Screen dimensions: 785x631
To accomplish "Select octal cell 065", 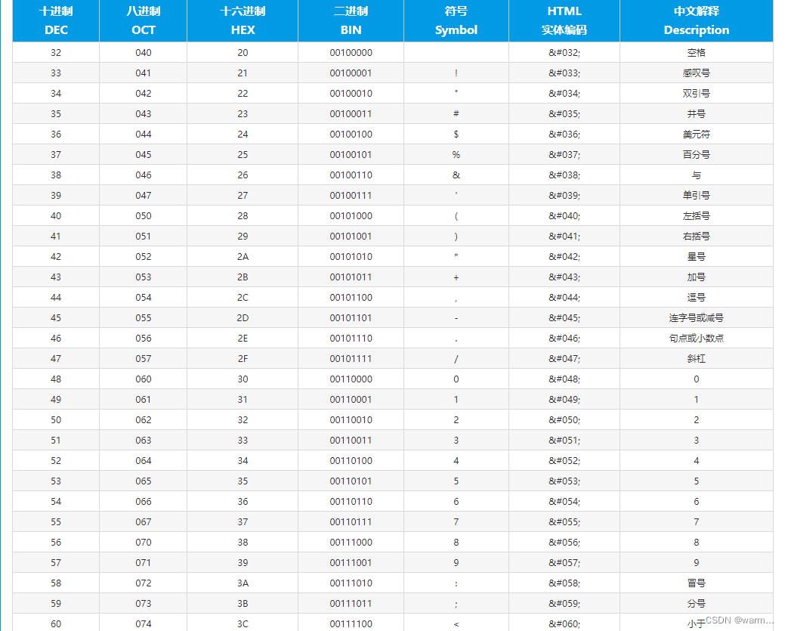I will (144, 481).
